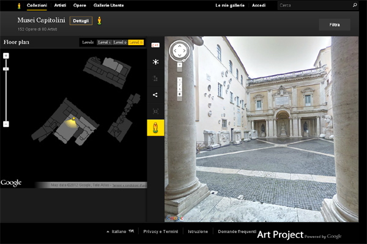Select the highlighted Level 3 floor

[x=136, y=42]
